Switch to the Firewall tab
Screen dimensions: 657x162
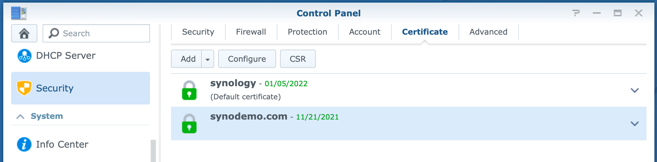[x=251, y=32]
